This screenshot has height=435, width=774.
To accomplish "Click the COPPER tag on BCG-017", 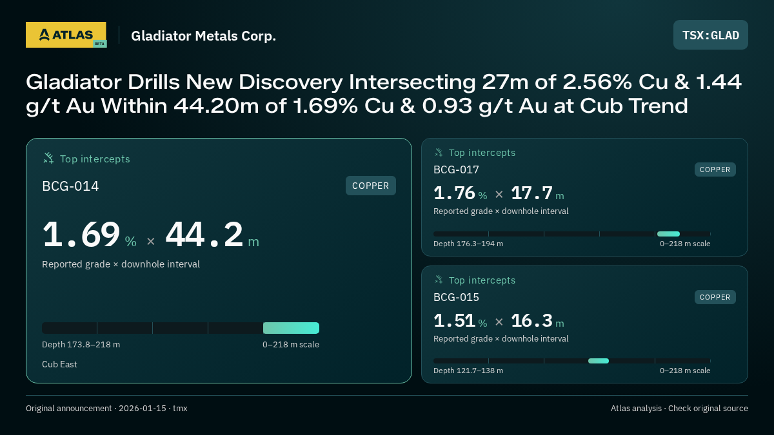I will pos(715,169).
